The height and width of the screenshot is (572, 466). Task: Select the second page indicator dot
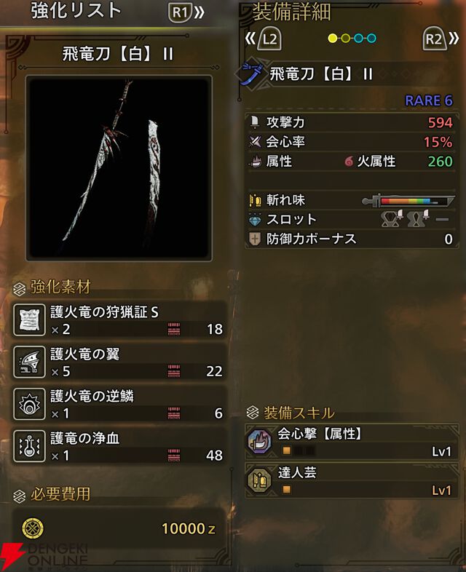click(346, 39)
